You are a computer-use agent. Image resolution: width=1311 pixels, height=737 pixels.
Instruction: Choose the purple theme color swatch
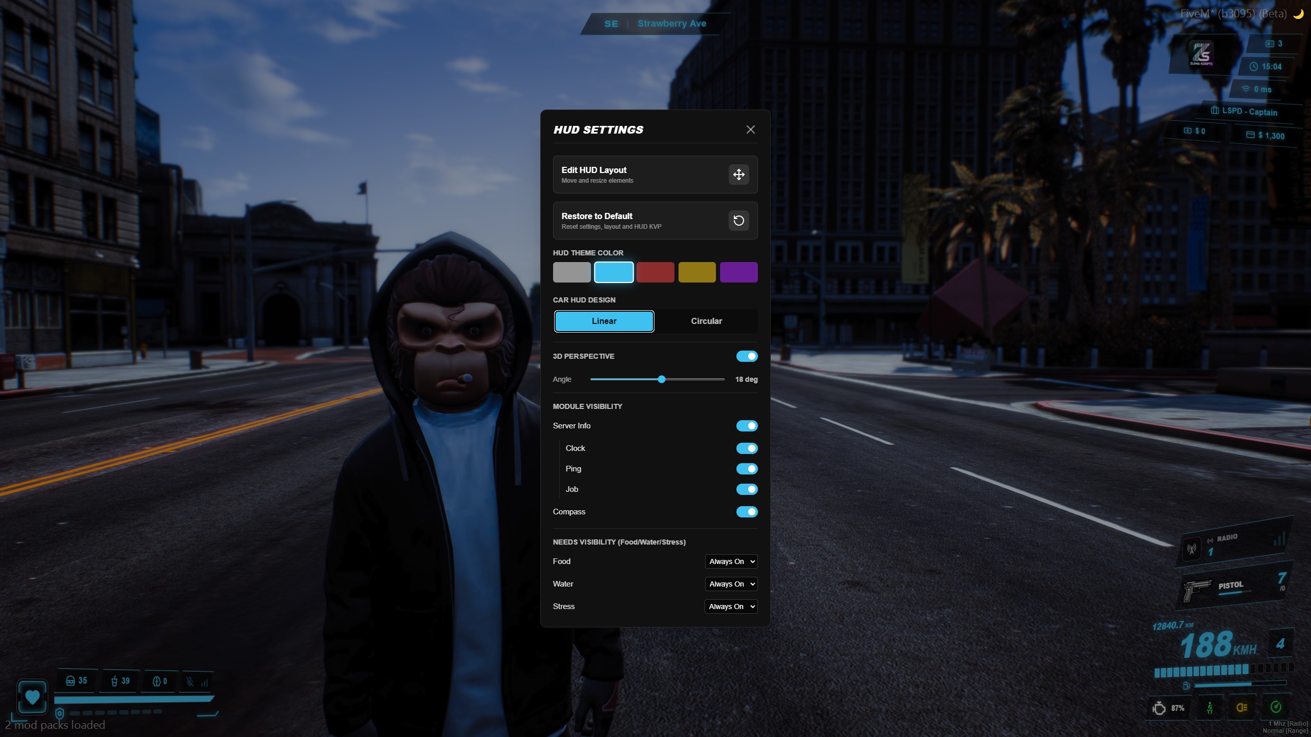[738, 272]
